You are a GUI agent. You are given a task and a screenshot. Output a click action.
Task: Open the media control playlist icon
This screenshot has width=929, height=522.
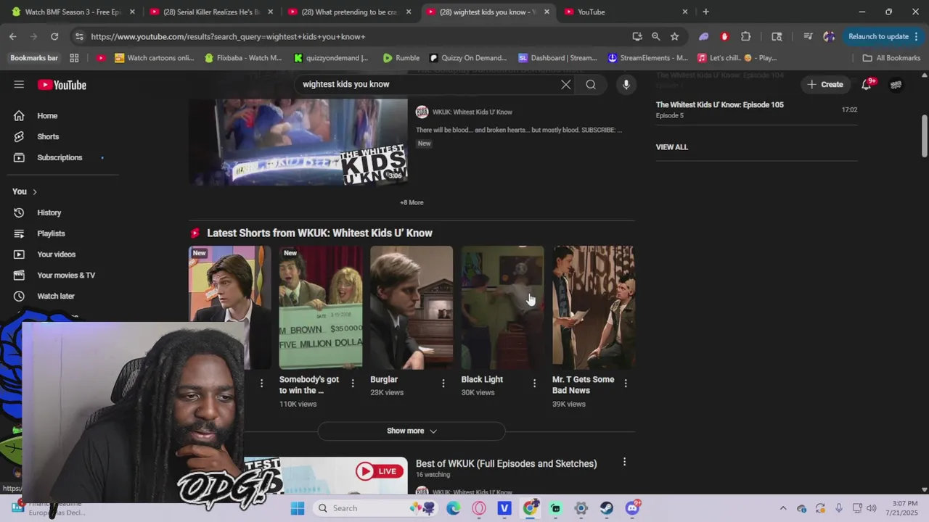(808, 36)
